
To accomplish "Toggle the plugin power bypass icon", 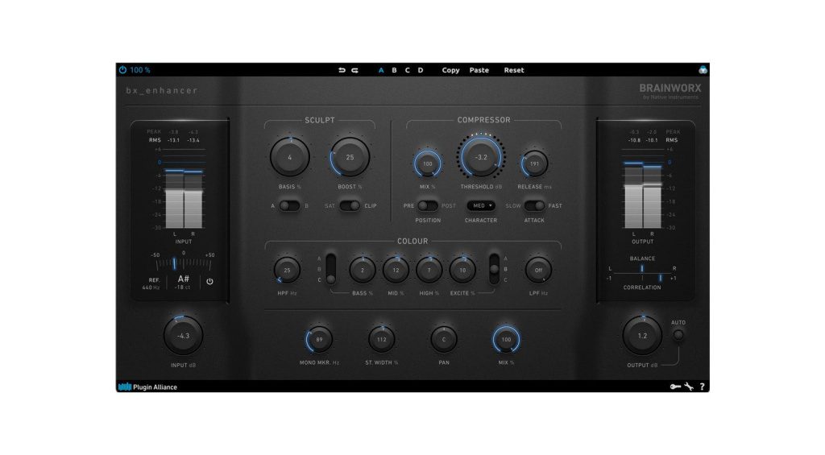I will tap(122, 70).
